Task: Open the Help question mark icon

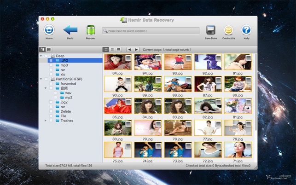Action: (x=246, y=30)
